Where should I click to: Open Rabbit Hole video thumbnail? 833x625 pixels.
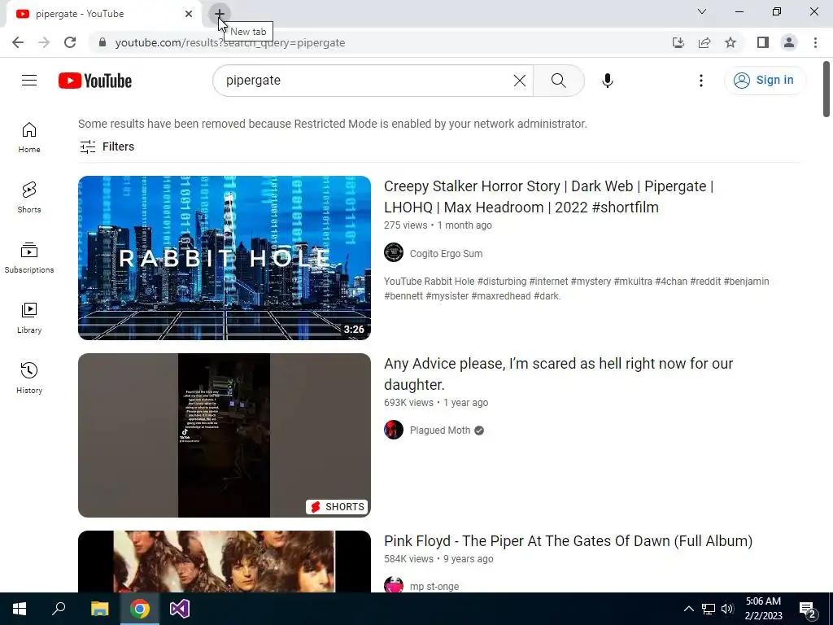[x=225, y=258]
